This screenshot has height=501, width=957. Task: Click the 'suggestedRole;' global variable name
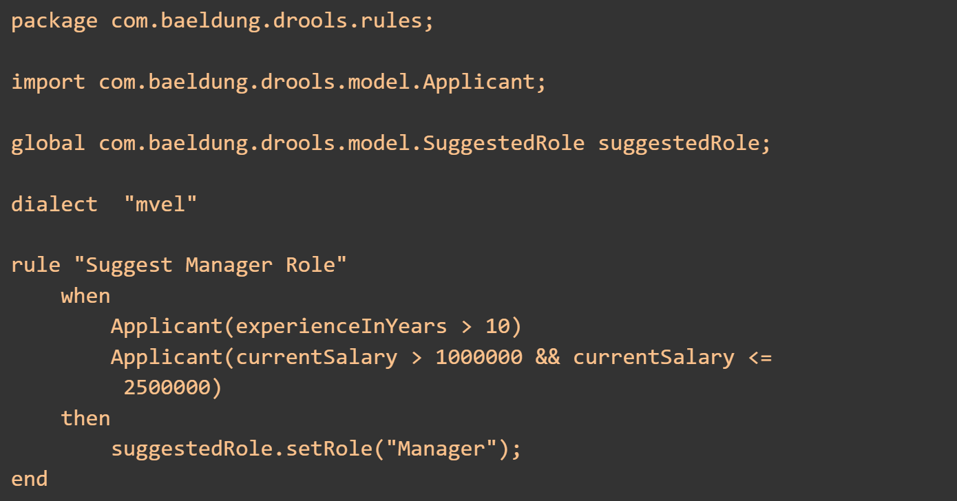pyautogui.click(x=684, y=143)
